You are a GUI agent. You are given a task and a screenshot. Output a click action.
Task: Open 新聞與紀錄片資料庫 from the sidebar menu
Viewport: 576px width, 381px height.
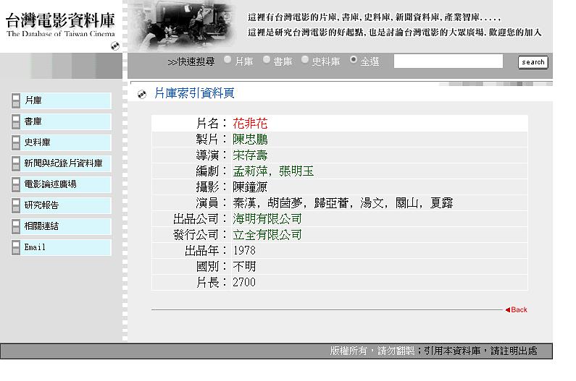[63, 163]
